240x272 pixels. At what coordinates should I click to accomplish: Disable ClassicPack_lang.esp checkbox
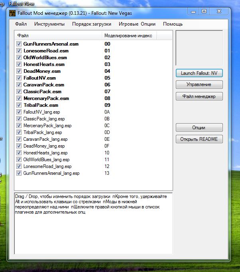tap(19, 119)
